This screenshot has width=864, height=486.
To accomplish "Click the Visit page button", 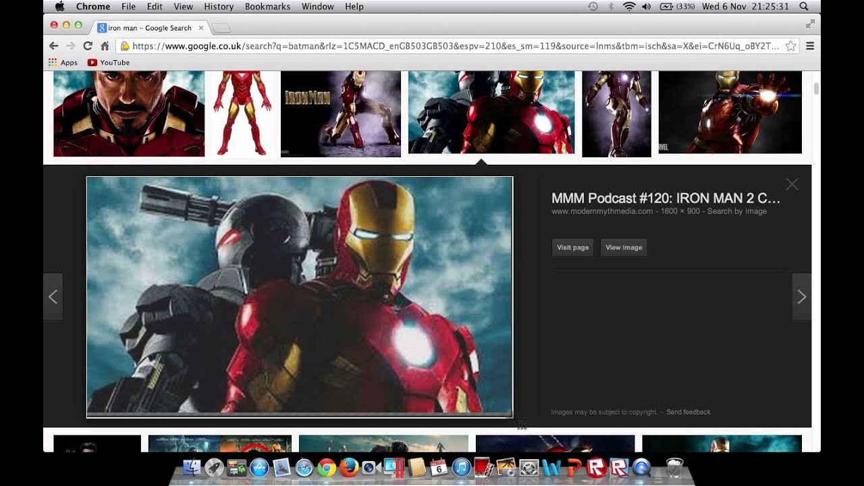I will point(572,248).
